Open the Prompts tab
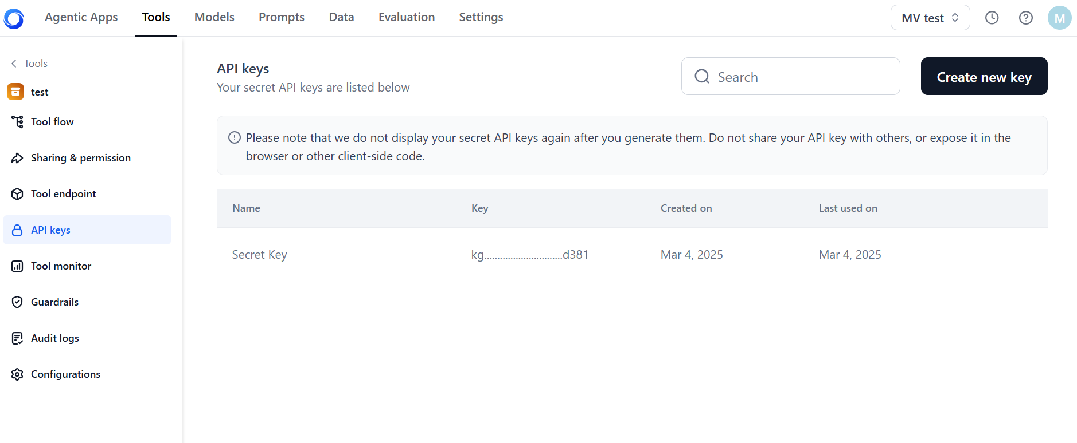1077x443 pixels. [x=282, y=17]
